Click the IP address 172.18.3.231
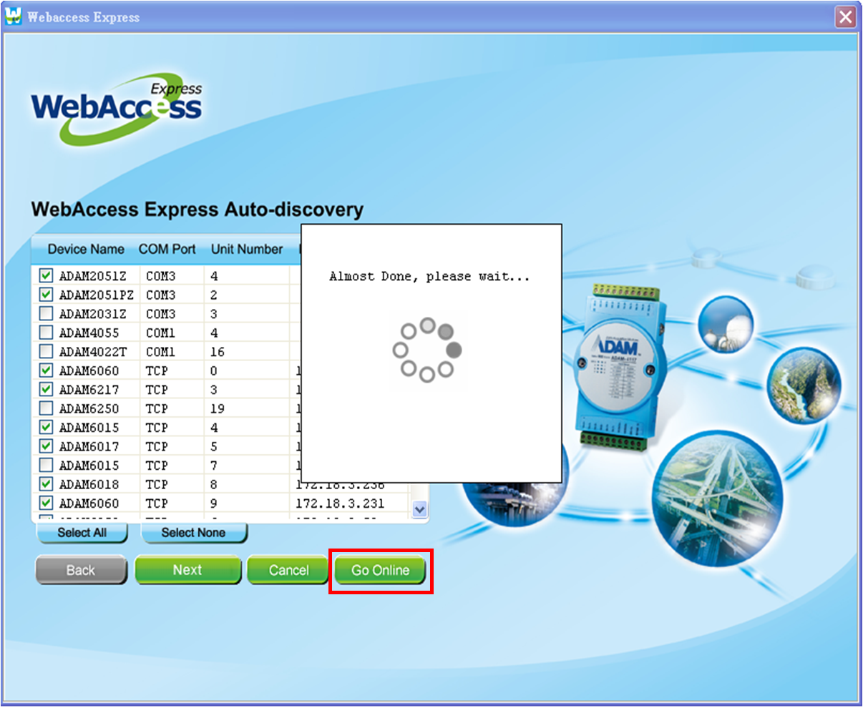Image resolution: width=863 pixels, height=708 pixels. (x=340, y=503)
